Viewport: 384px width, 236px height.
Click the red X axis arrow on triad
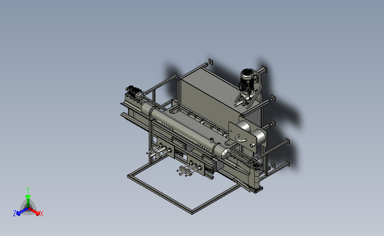34,211
